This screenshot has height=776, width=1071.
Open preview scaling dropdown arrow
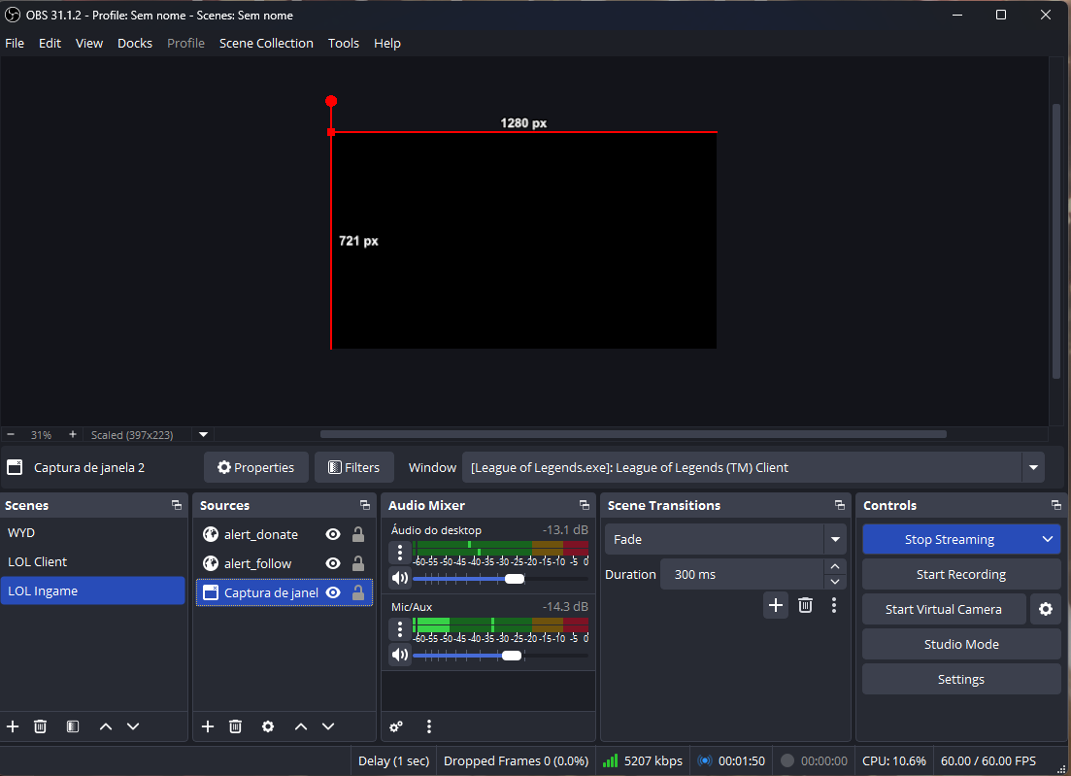(204, 434)
